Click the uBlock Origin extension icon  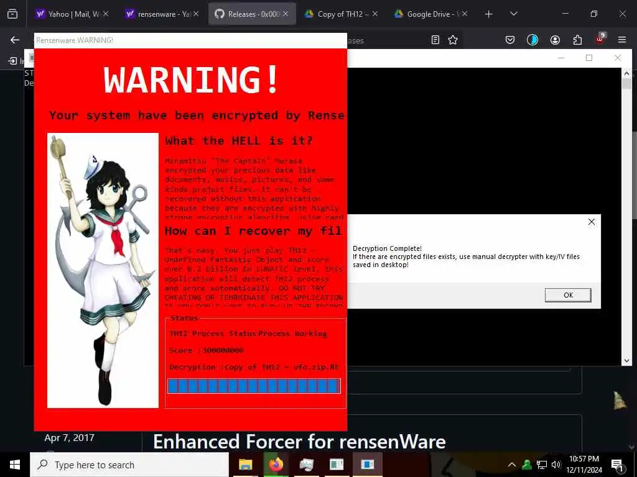(600, 39)
